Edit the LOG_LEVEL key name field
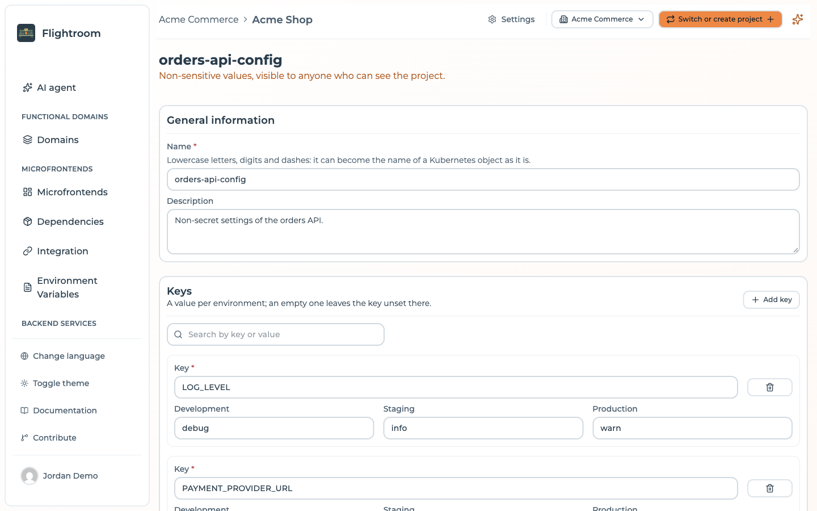This screenshot has height=511, width=817. (456, 387)
